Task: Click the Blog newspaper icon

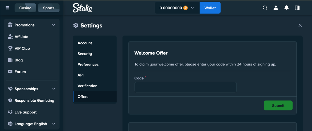Action: (10, 60)
